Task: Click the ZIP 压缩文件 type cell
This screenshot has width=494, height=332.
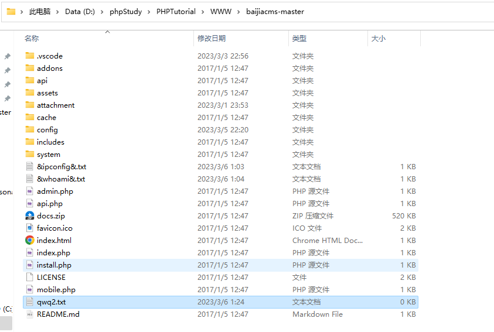Action: pyautogui.click(x=312, y=216)
